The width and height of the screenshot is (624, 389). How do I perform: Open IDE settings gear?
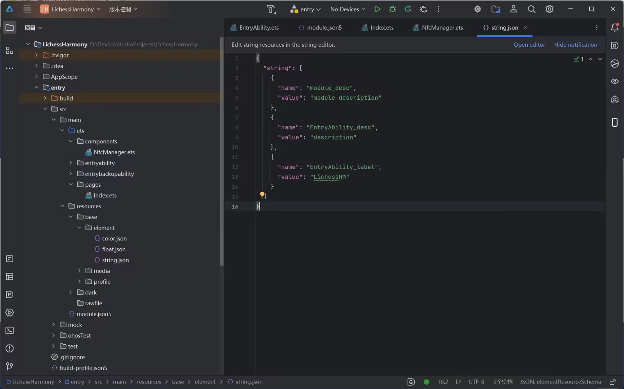(550, 9)
